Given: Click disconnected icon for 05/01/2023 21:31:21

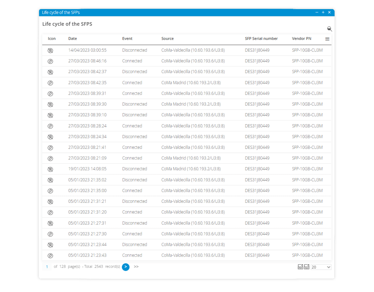Looking at the screenshot, I should (x=50, y=202).
